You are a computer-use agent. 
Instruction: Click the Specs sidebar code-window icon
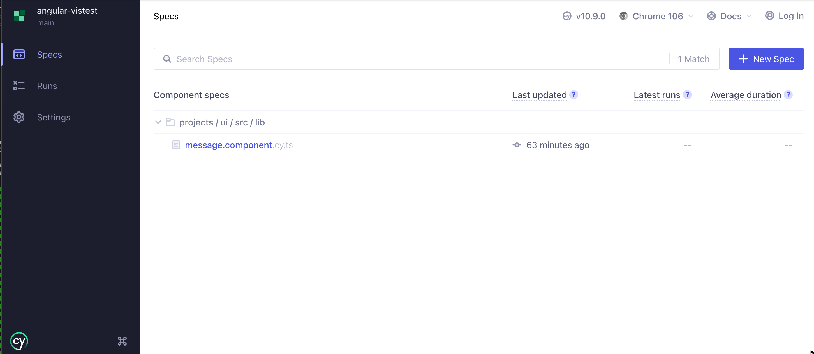click(19, 54)
